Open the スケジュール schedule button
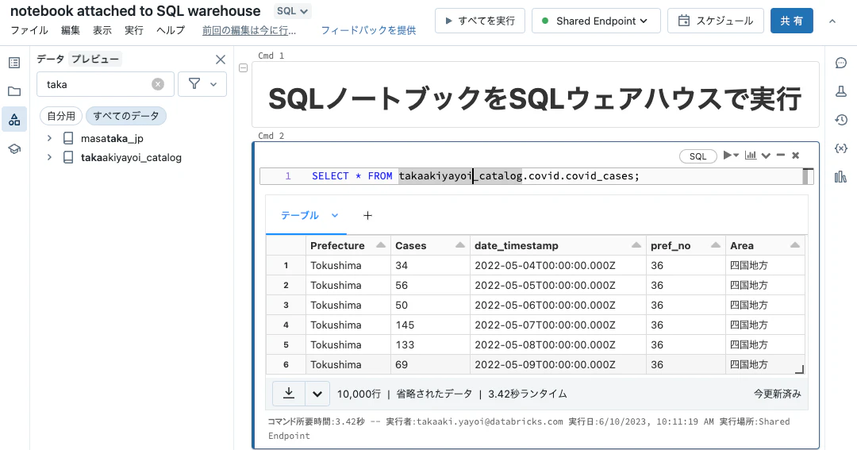Screen dimensions: 857x450 716,21
